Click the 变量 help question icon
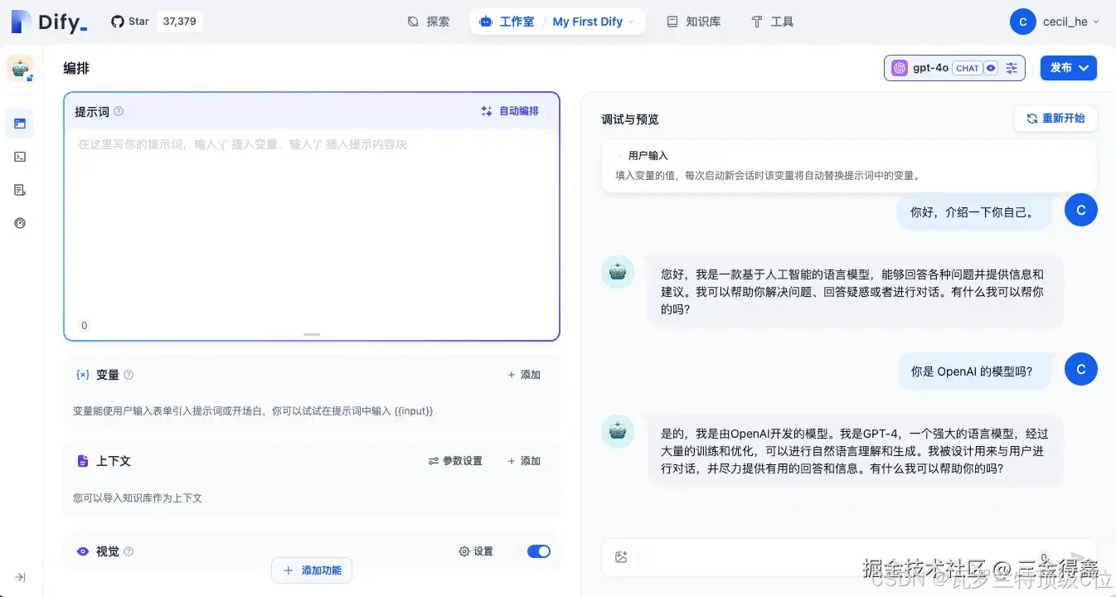 pos(129,375)
